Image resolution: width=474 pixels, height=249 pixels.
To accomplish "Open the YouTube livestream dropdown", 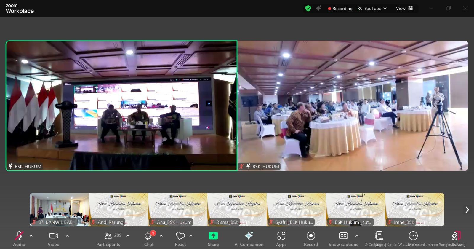I will pos(372,9).
